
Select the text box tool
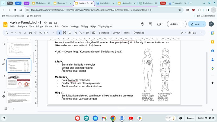pyautogui.click(x=65, y=33)
